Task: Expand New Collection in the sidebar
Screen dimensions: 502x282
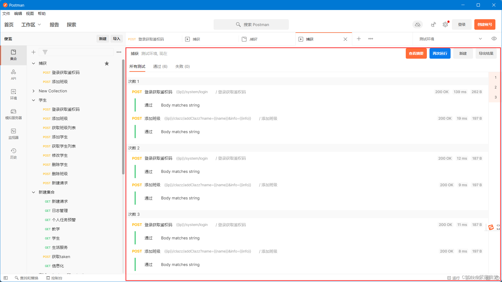Action: (x=33, y=91)
